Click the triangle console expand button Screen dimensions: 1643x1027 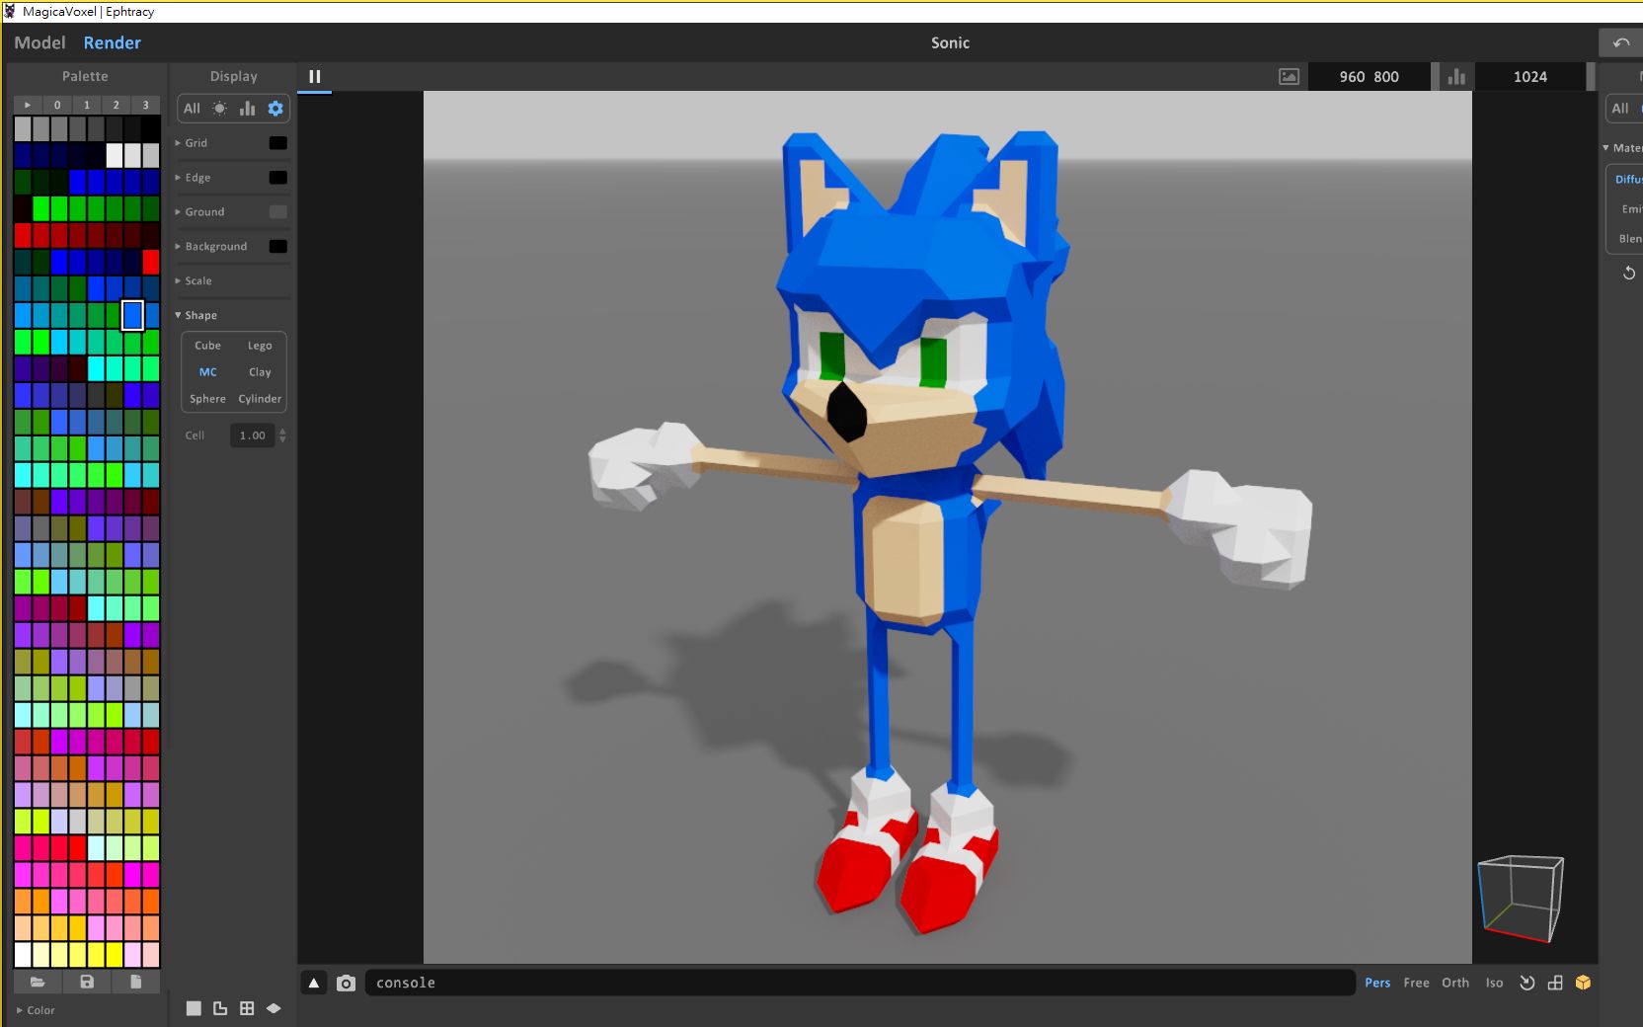pos(314,983)
